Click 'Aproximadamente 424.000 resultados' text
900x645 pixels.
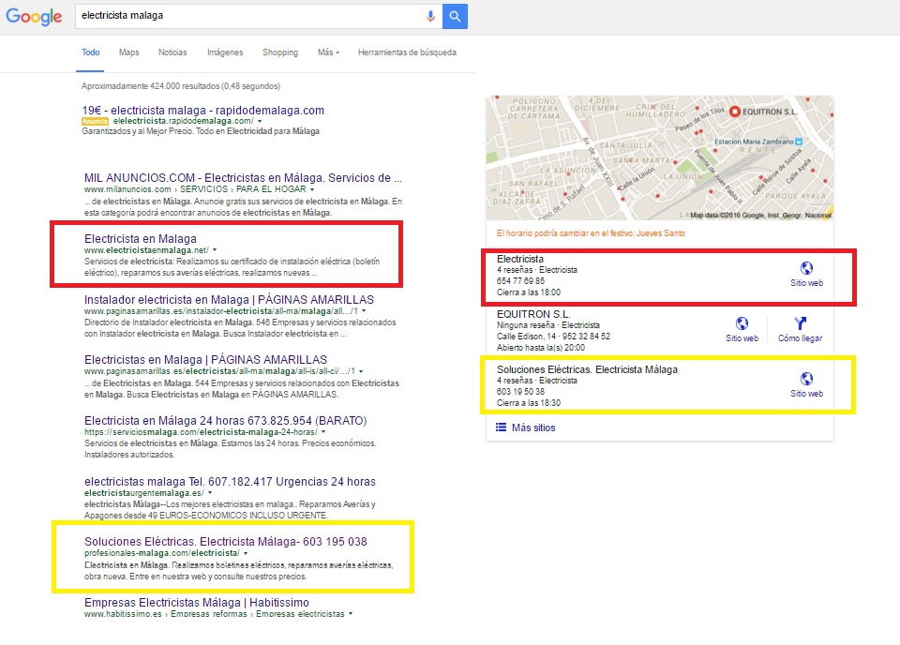pyautogui.click(x=181, y=86)
